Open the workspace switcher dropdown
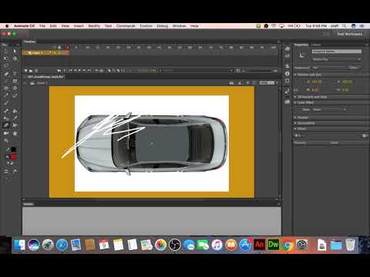 pos(349,34)
